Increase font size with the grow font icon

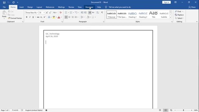47,12
